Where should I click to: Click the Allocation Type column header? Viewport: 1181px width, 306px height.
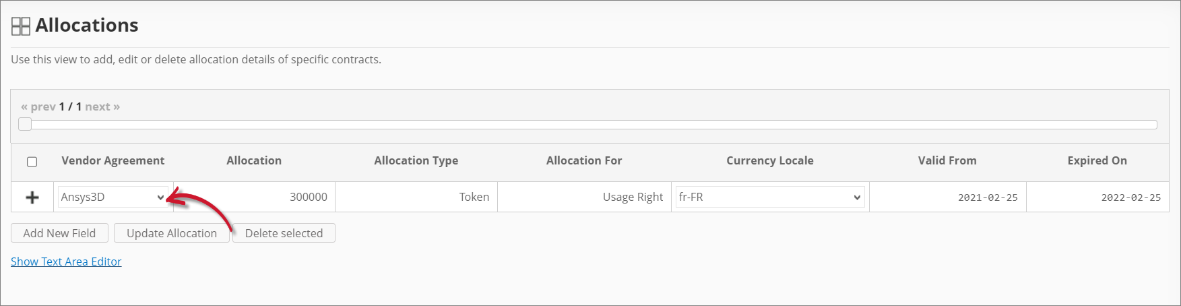pos(416,160)
